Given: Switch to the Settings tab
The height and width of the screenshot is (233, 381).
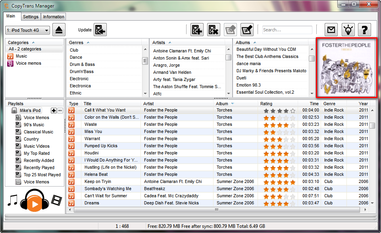Looking at the screenshot, I should pos(31,17).
